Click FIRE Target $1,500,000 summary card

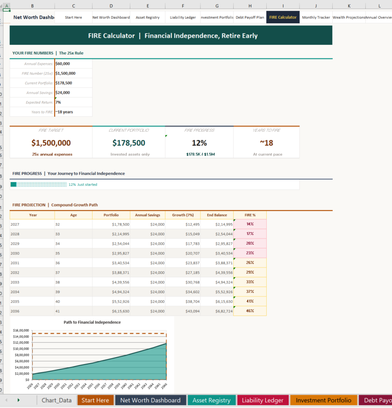click(51, 142)
